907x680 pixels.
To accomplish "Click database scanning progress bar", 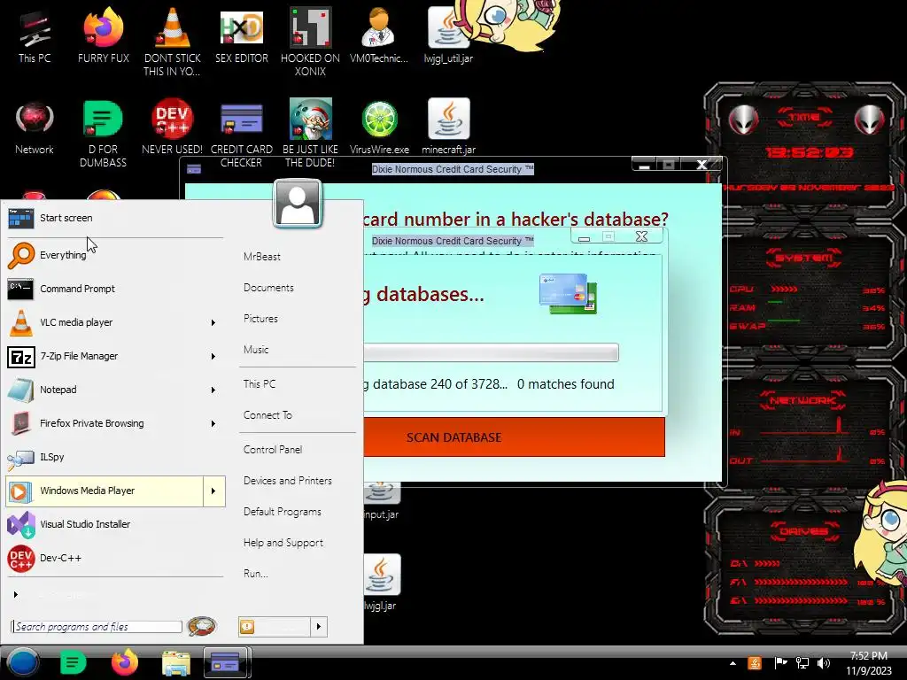I will [x=491, y=352].
